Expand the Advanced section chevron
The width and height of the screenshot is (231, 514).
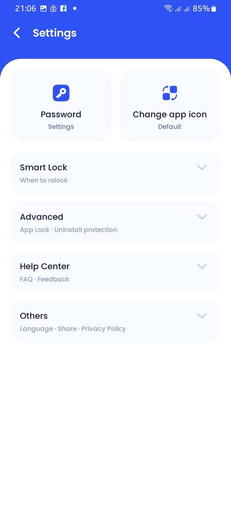click(x=202, y=217)
